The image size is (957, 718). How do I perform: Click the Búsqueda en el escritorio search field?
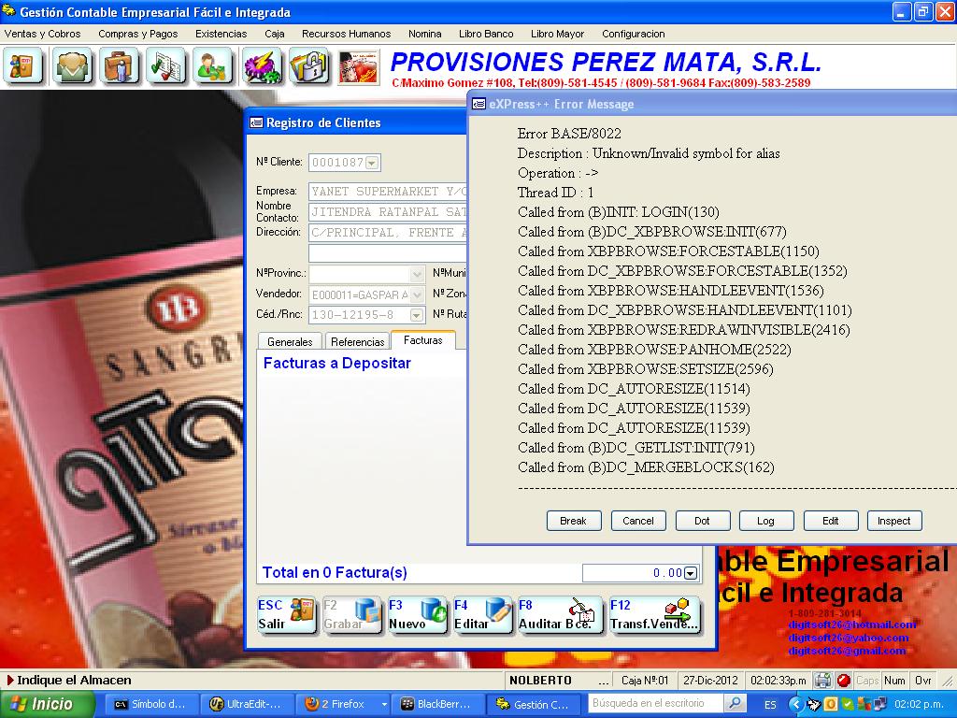[653, 701]
